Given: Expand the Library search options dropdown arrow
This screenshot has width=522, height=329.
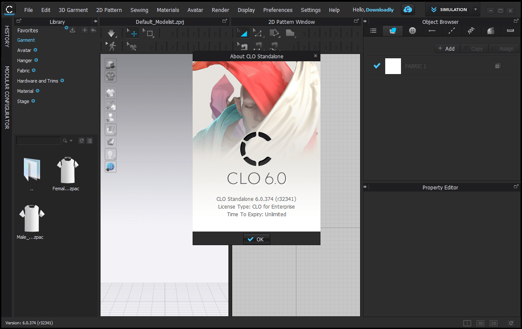Looking at the screenshot, I should (x=71, y=140).
